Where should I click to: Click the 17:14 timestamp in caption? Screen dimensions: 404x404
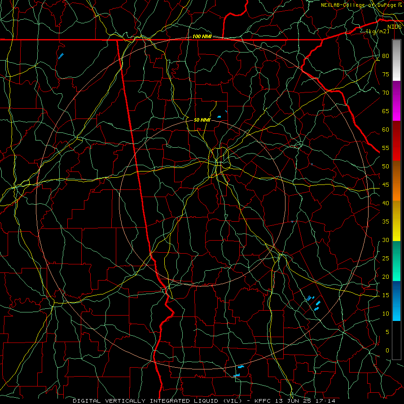pos(325,401)
